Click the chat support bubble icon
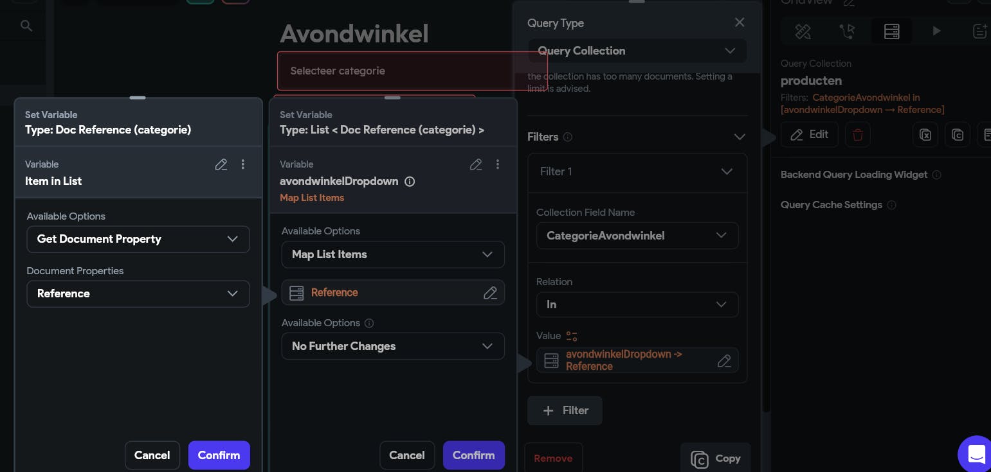Screen dimensions: 991x472 [976, 454]
